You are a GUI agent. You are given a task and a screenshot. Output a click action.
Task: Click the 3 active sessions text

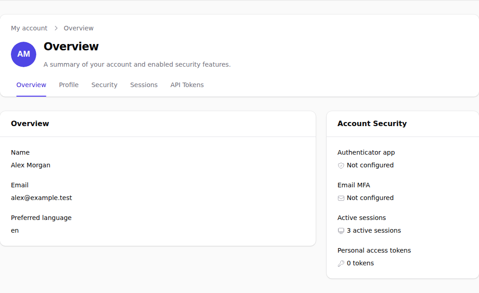374,231
